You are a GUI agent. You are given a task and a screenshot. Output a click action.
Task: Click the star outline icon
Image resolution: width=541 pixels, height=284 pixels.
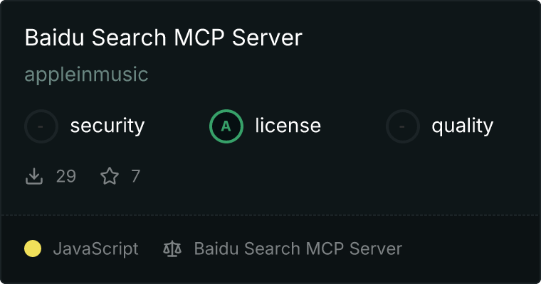tap(110, 176)
